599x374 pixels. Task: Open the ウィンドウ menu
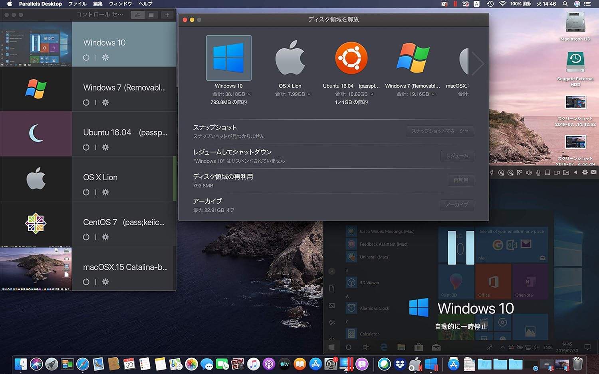coord(120,4)
